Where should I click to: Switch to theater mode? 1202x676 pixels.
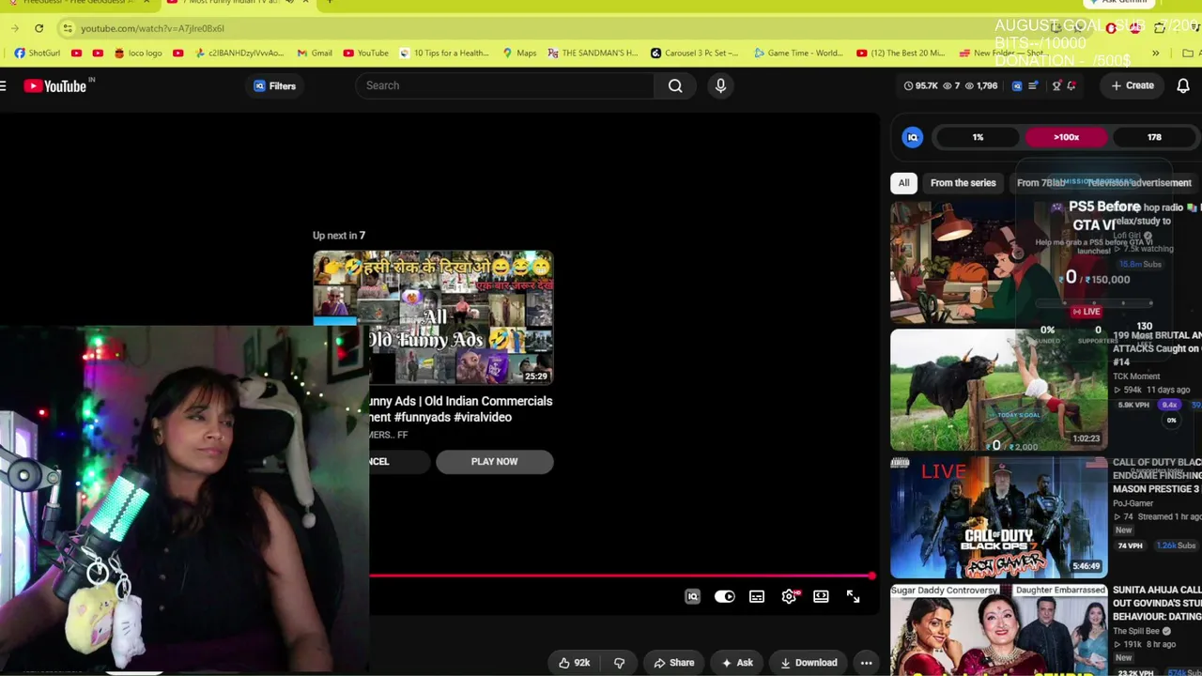pyautogui.click(x=821, y=597)
